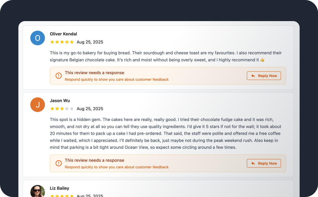The width and height of the screenshot is (318, 197).
Task: Click the first star on Liz Bailey's rating
Action: [x=52, y=195]
